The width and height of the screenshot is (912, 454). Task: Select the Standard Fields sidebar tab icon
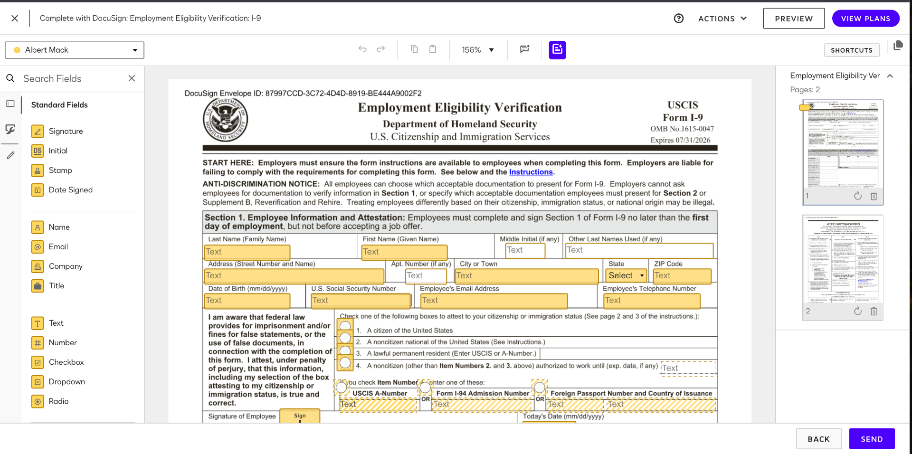(10, 104)
